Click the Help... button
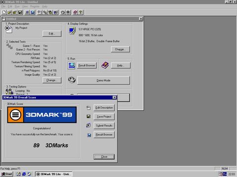Image resolution: width=237 pixels, height=177 pixels. pos(121,65)
